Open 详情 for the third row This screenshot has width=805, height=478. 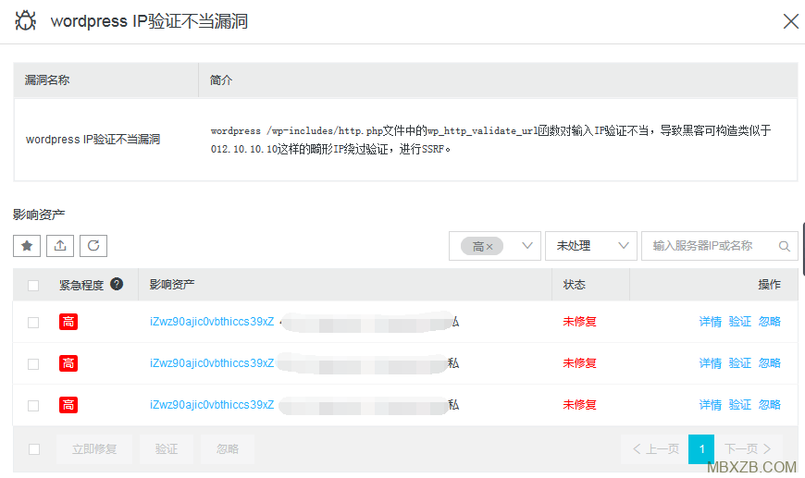tap(710, 405)
